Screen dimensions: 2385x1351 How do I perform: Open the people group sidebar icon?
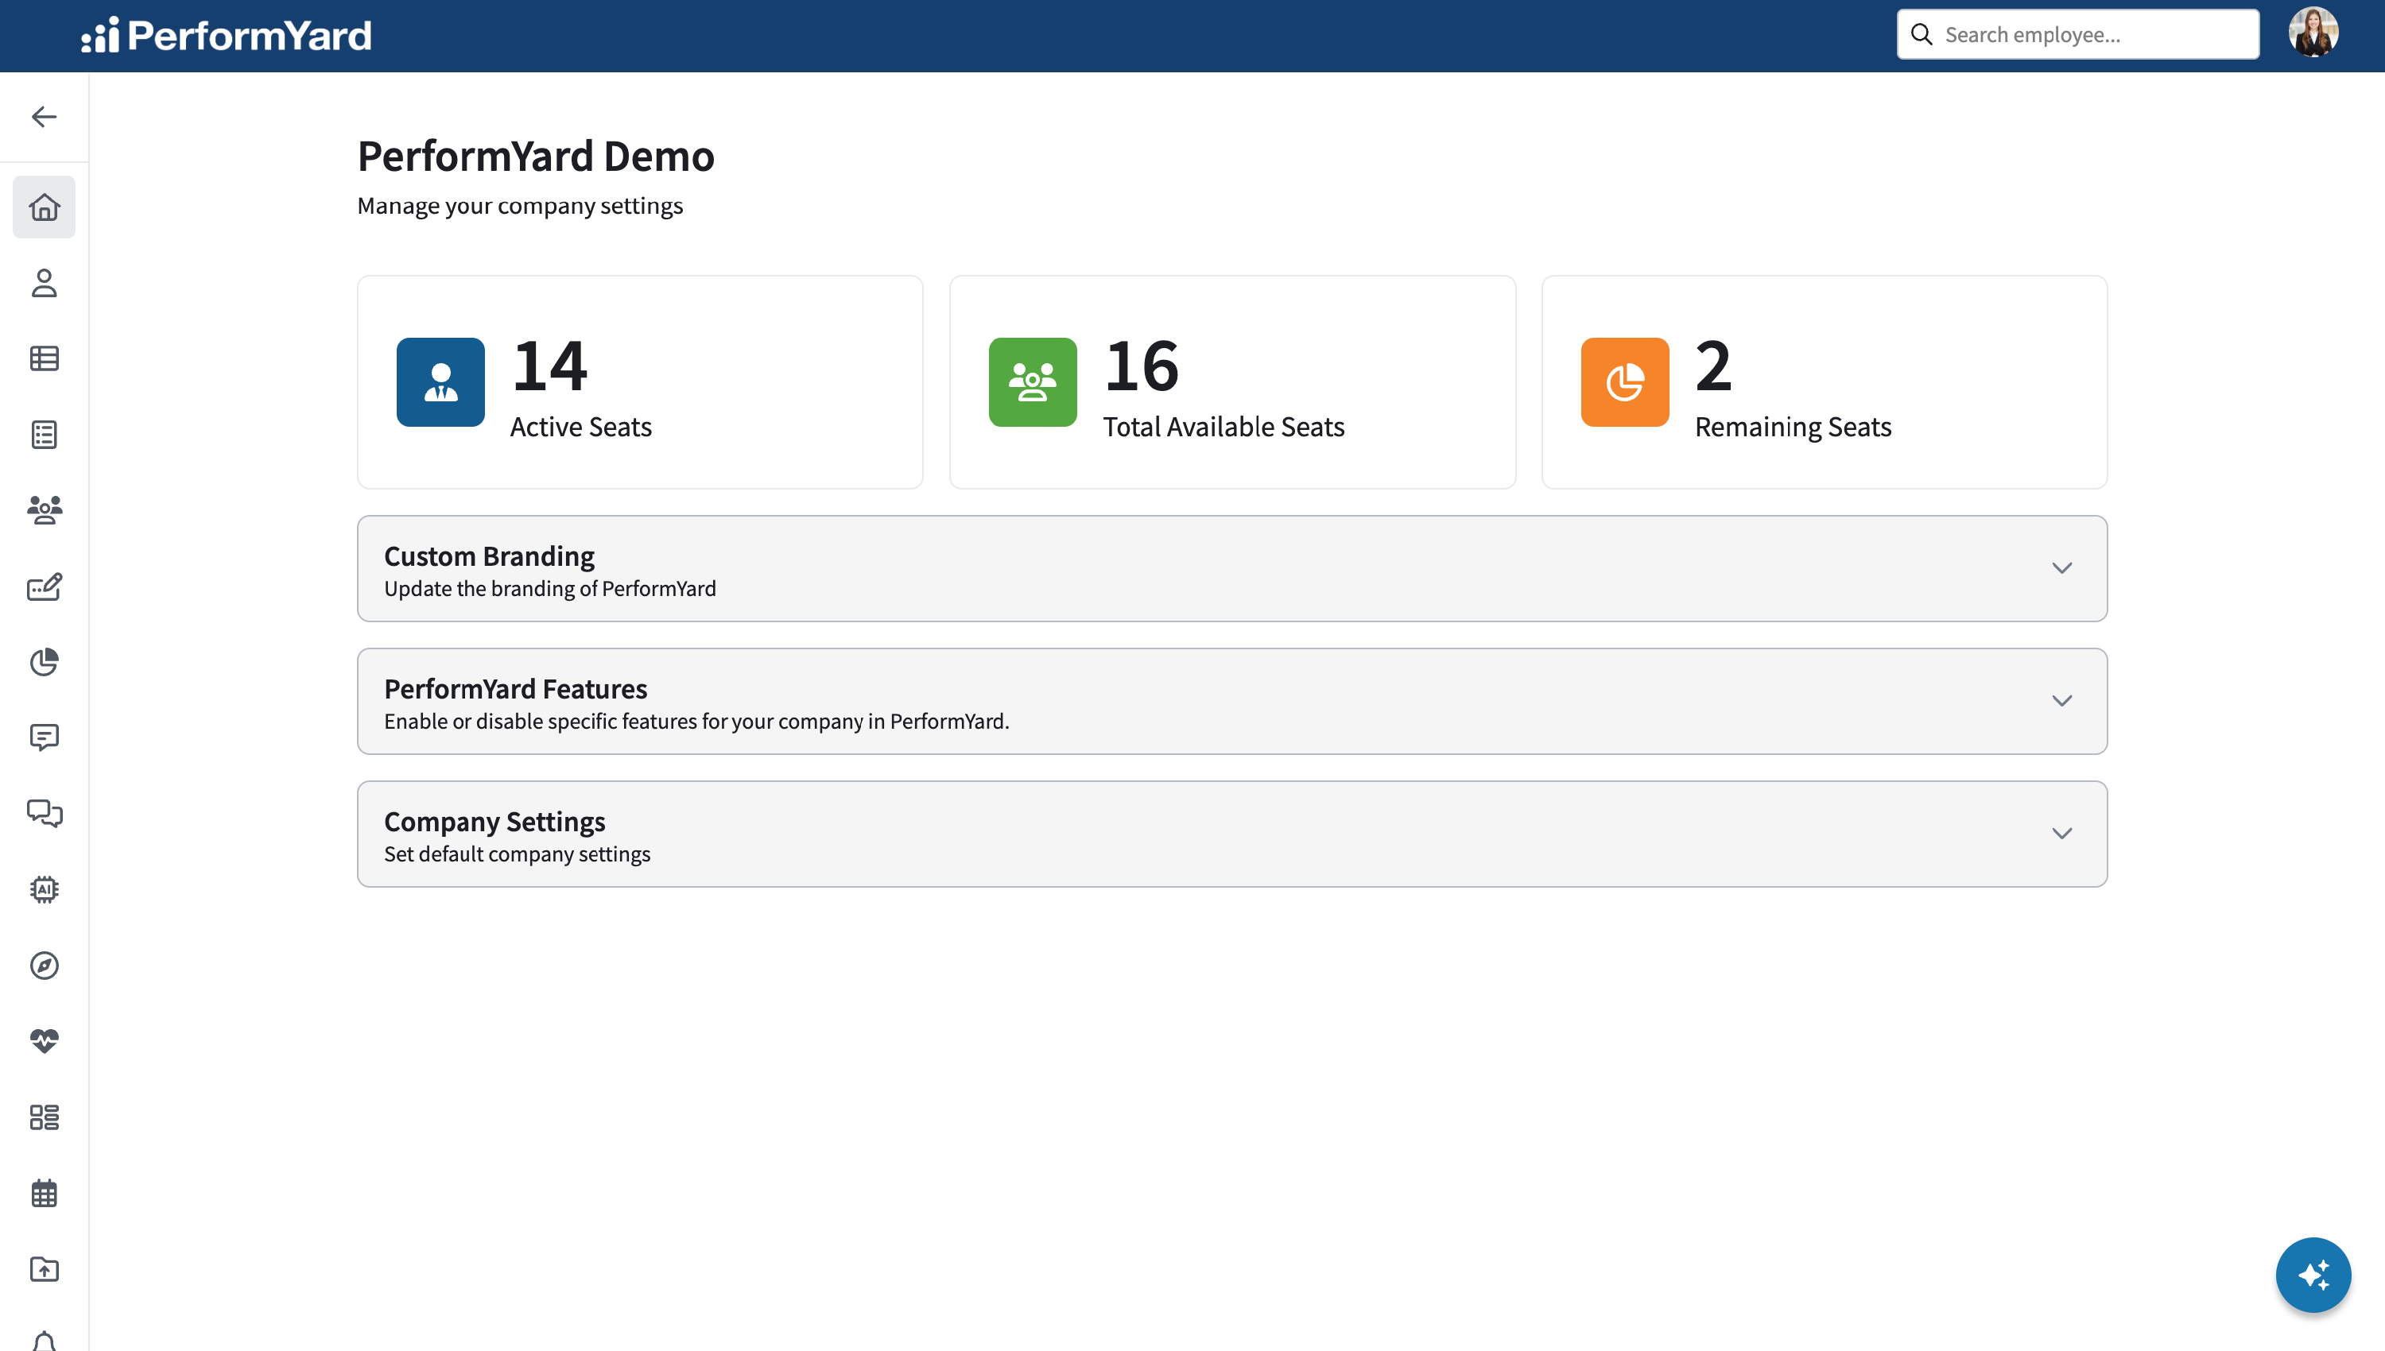(44, 510)
